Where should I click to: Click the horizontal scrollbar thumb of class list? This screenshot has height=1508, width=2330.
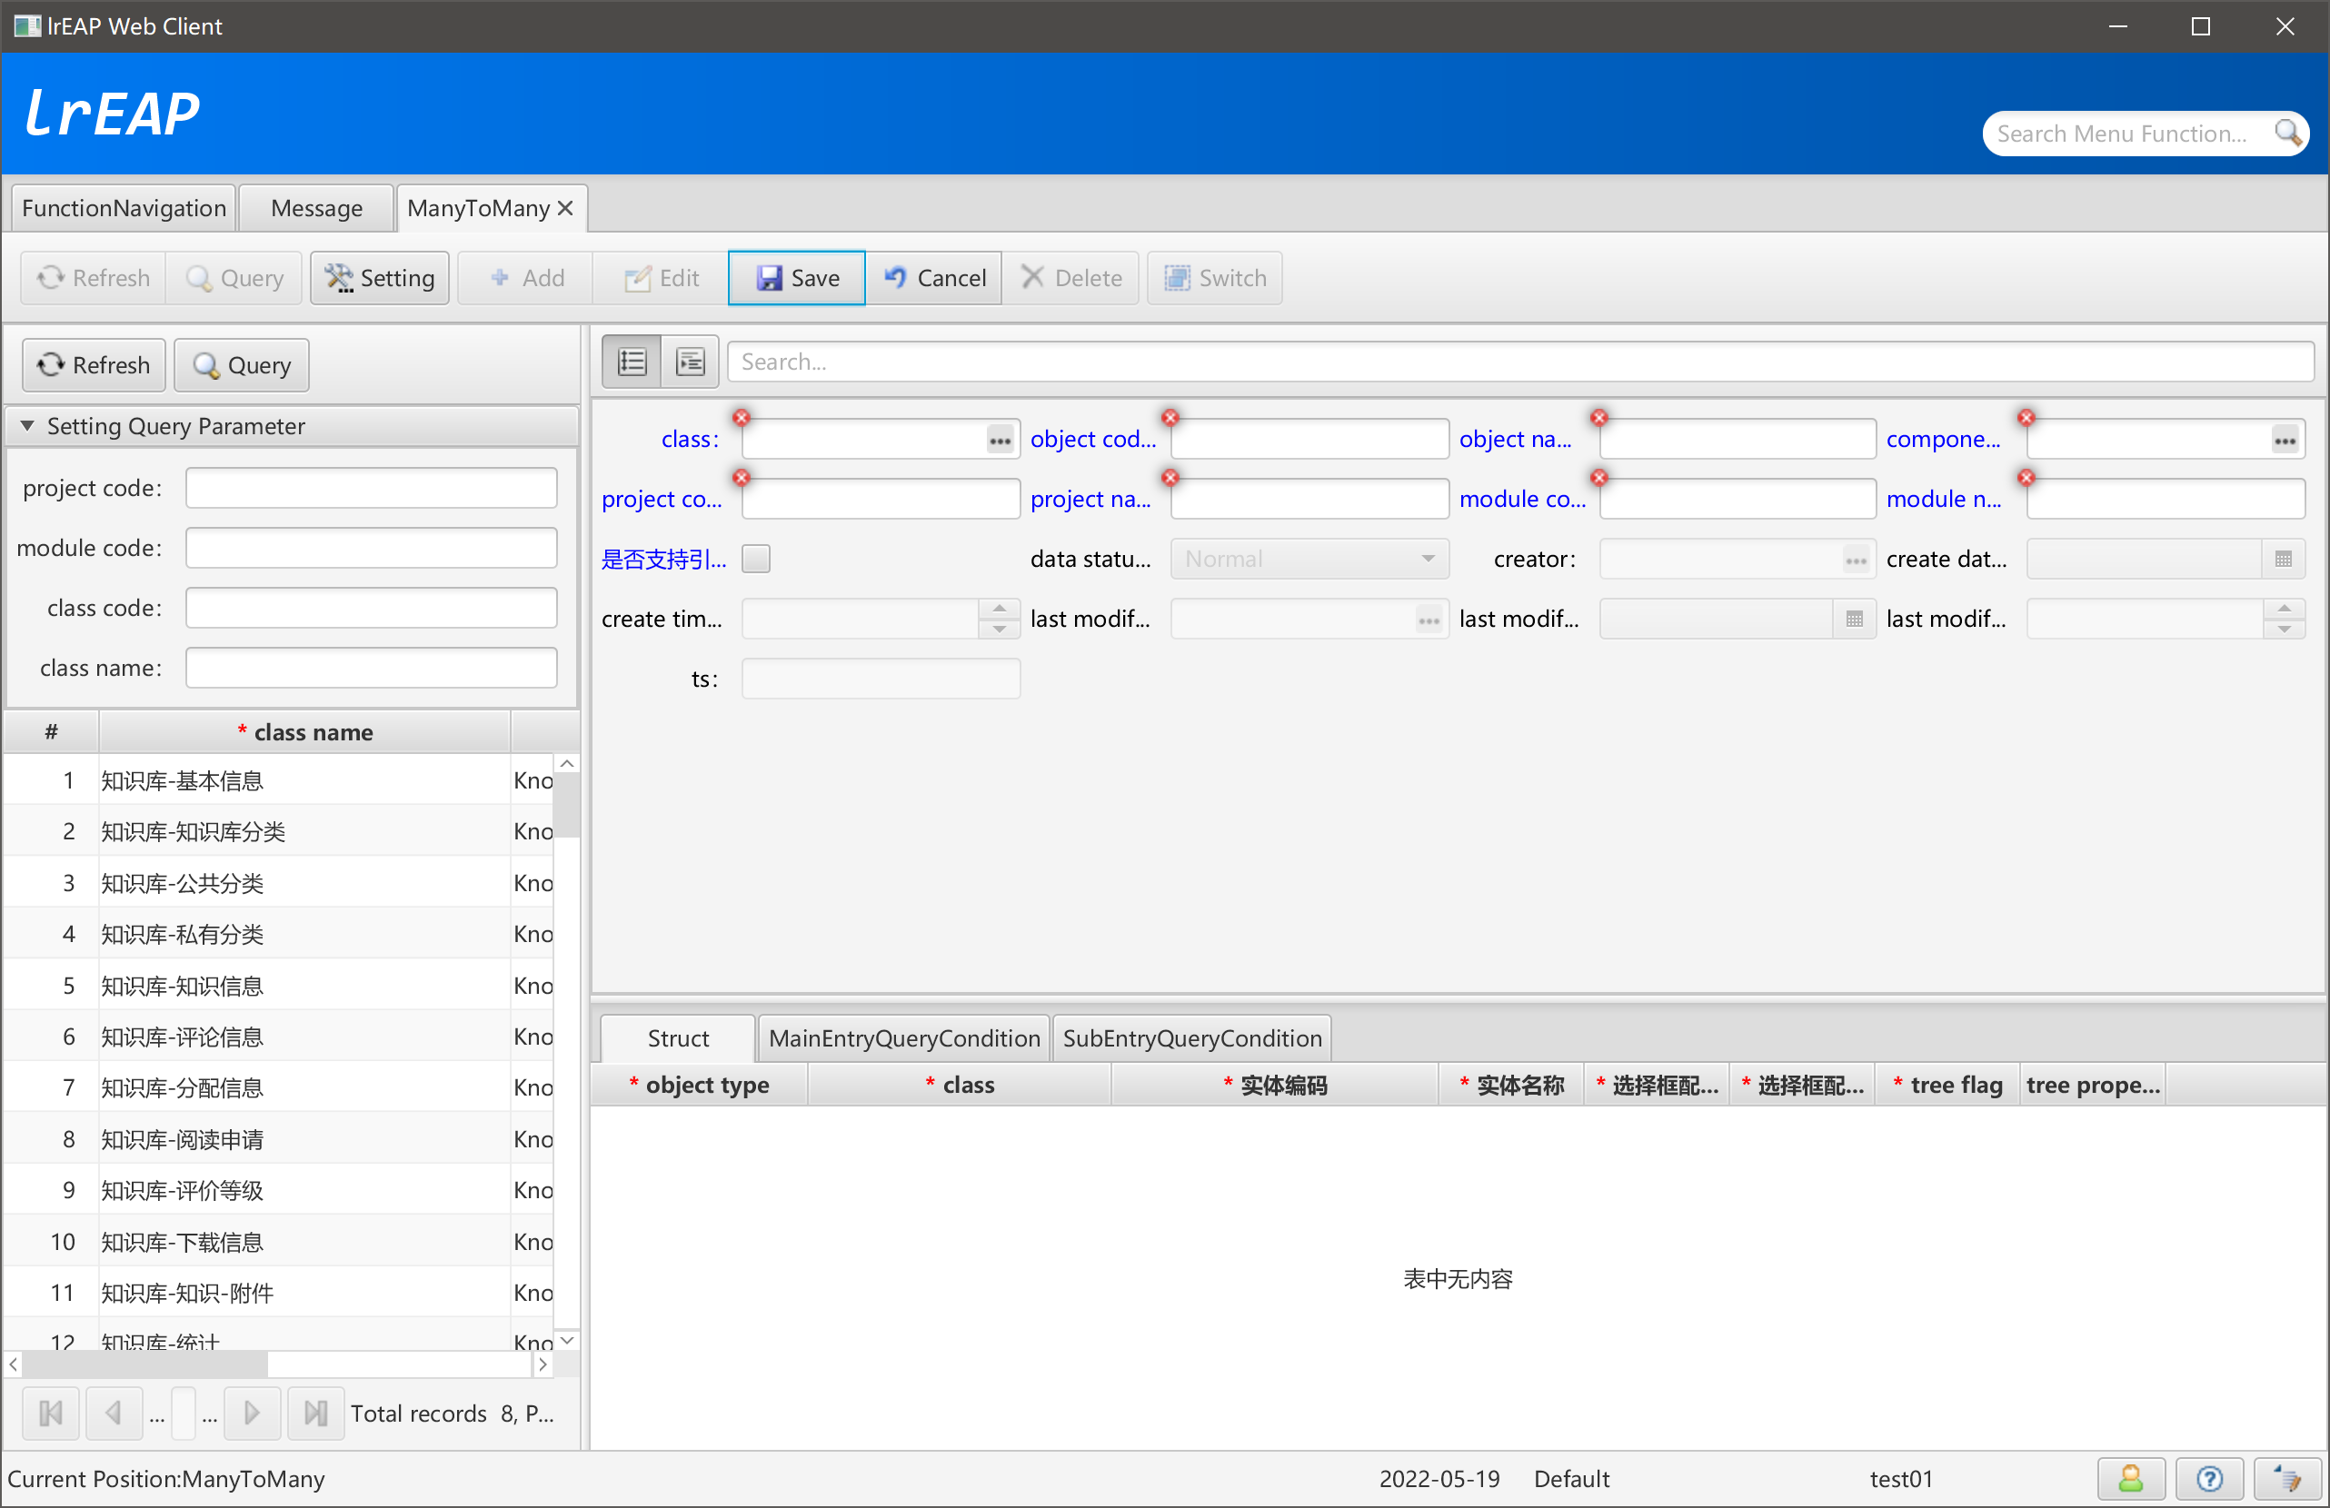pyautogui.click(x=144, y=1364)
